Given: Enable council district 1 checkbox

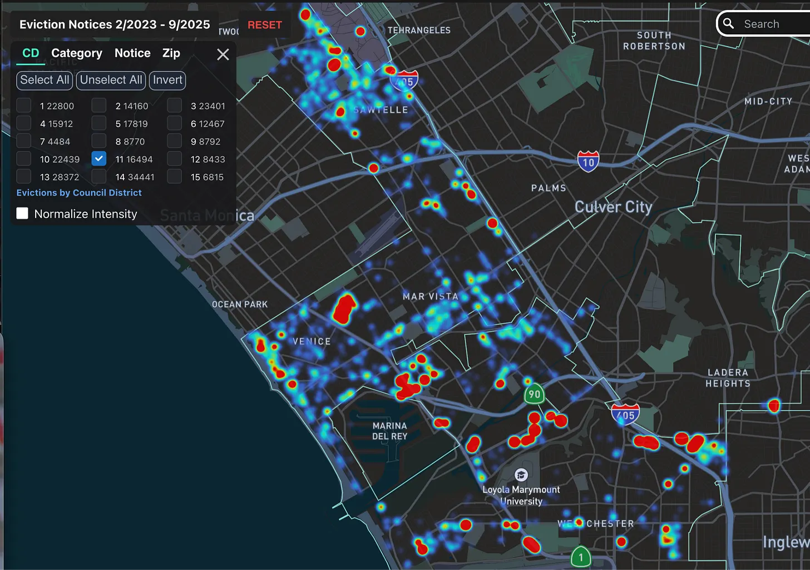Looking at the screenshot, I should click(x=23, y=106).
